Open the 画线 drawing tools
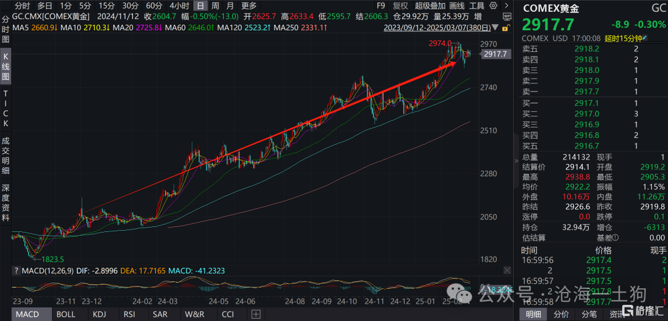Image resolution: width=668 pixels, height=321 pixels. click(456, 6)
